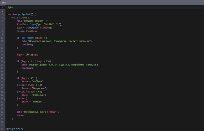Click line number 1 in the gutter
Image resolution: width=204 pixels, height=131 pixels.
coord(2,7)
